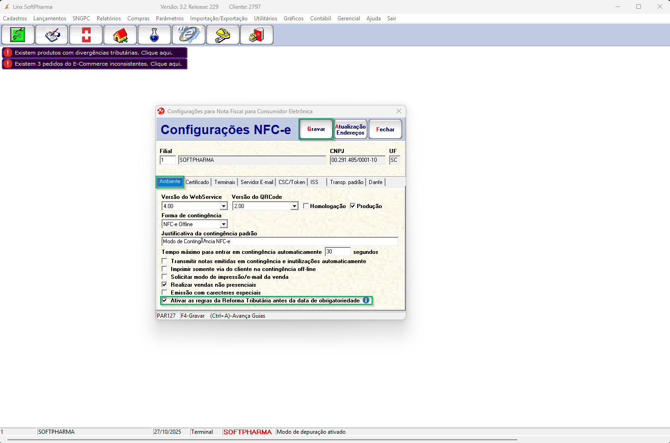Image resolution: width=670 pixels, height=443 pixels.
Task: Open the Importação/Exportação menu
Action: click(219, 18)
